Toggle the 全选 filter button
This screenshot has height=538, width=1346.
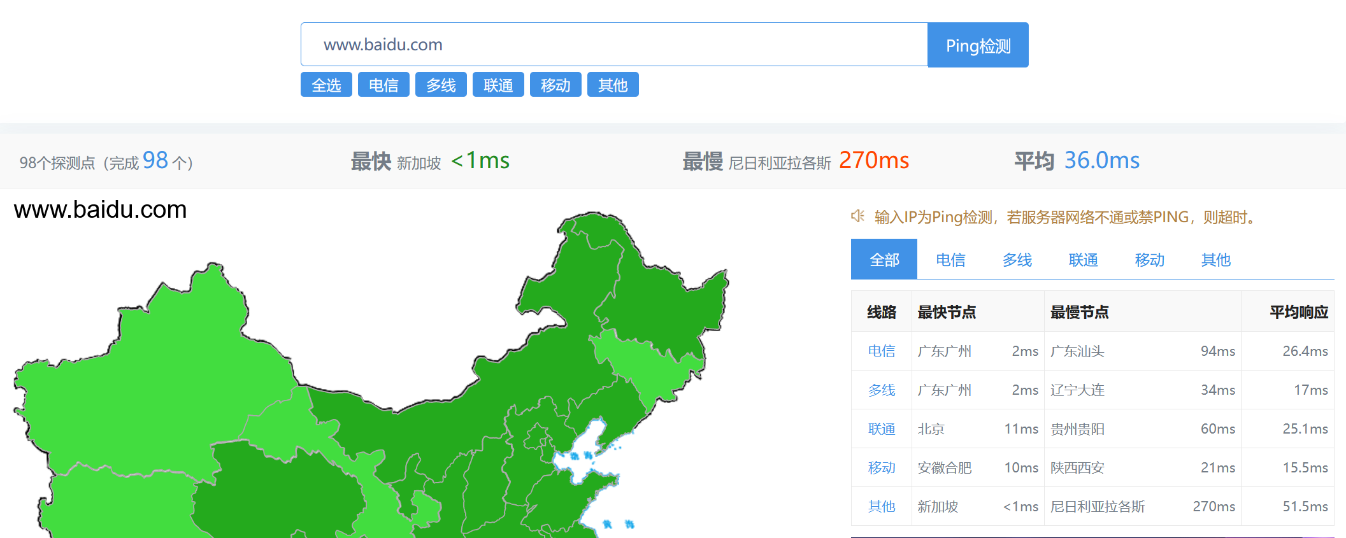point(326,85)
